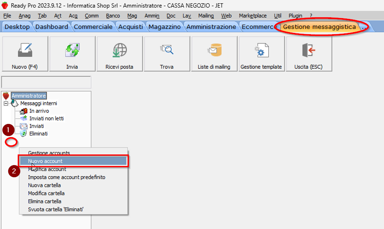Open the Plugin menu

pyautogui.click(x=296, y=16)
